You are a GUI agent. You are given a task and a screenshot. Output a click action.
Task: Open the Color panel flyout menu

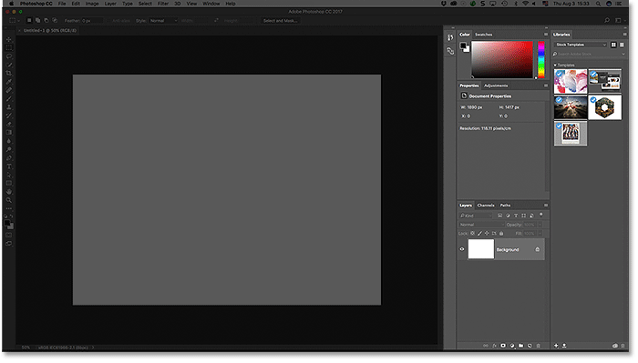(546, 35)
